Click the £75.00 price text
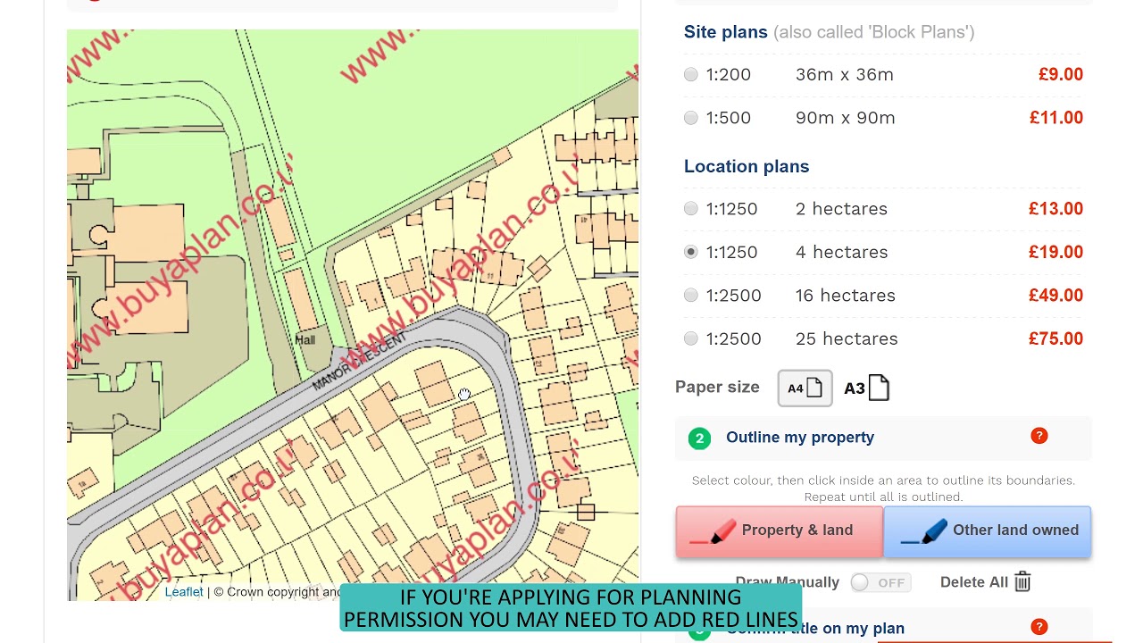 1055,338
